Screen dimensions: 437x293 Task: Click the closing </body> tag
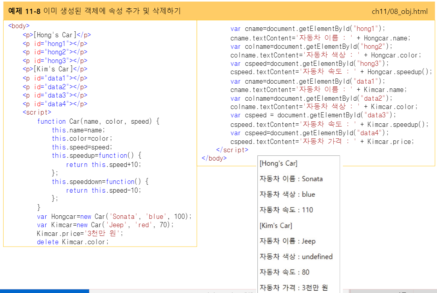click(214, 158)
